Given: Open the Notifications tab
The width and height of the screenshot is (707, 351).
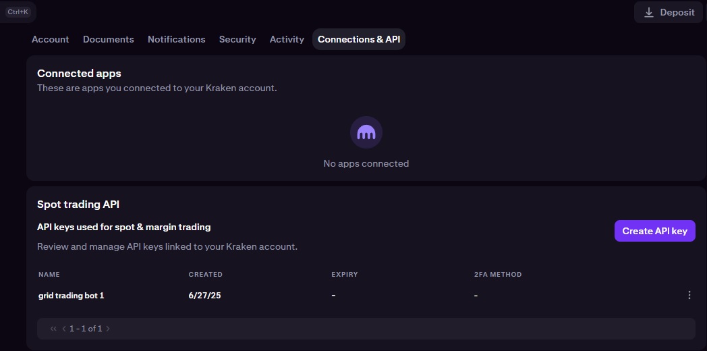Looking at the screenshot, I should (x=176, y=39).
